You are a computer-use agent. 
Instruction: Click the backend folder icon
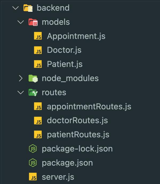click(x=28, y=8)
